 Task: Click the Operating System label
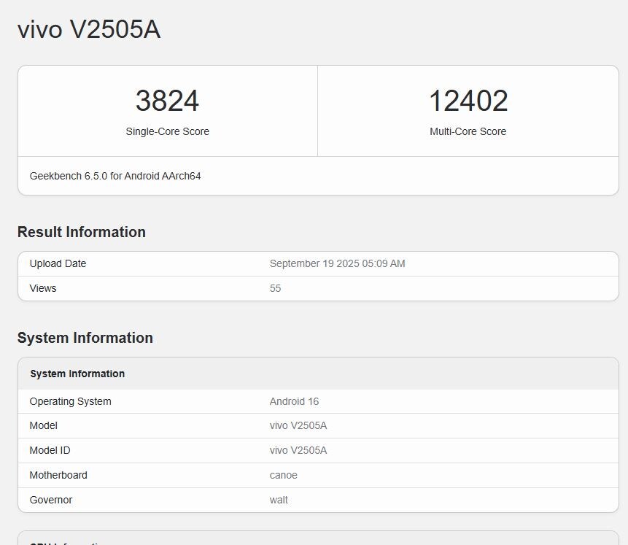point(71,401)
